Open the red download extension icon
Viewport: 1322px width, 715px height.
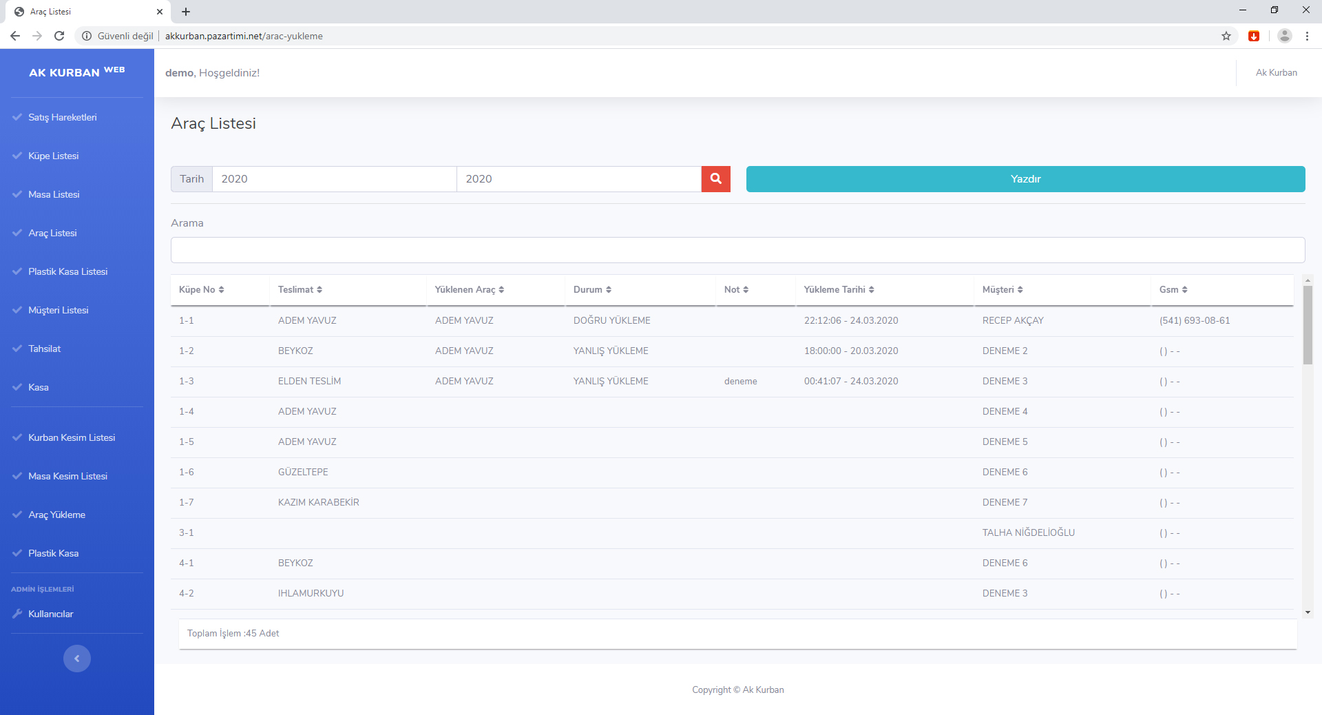point(1254,36)
